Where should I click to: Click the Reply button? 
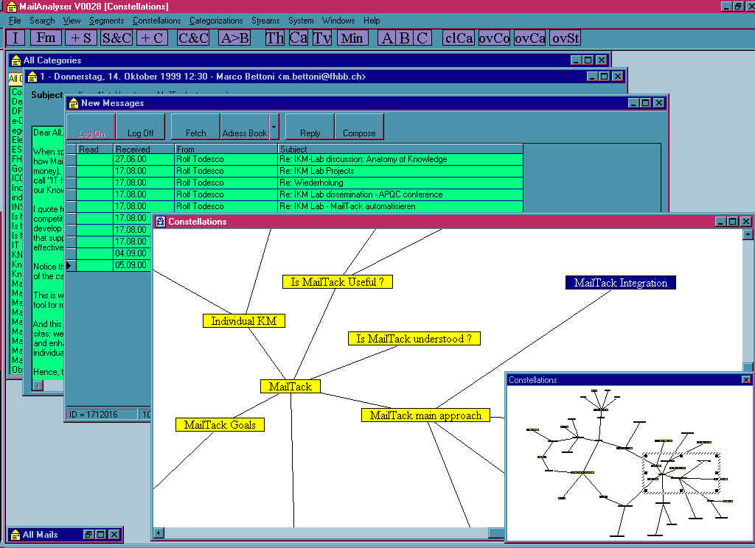point(310,127)
